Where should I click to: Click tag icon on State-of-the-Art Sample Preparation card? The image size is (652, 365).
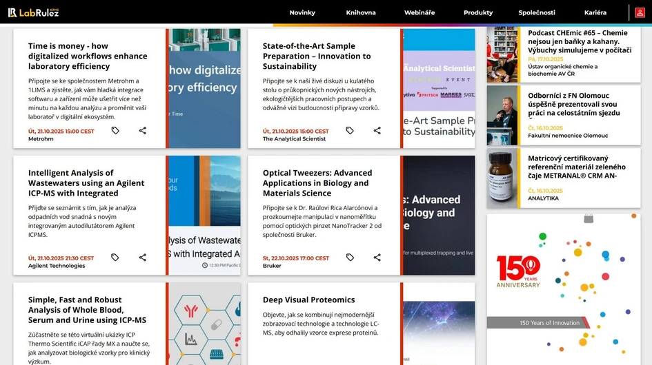[350, 130]
